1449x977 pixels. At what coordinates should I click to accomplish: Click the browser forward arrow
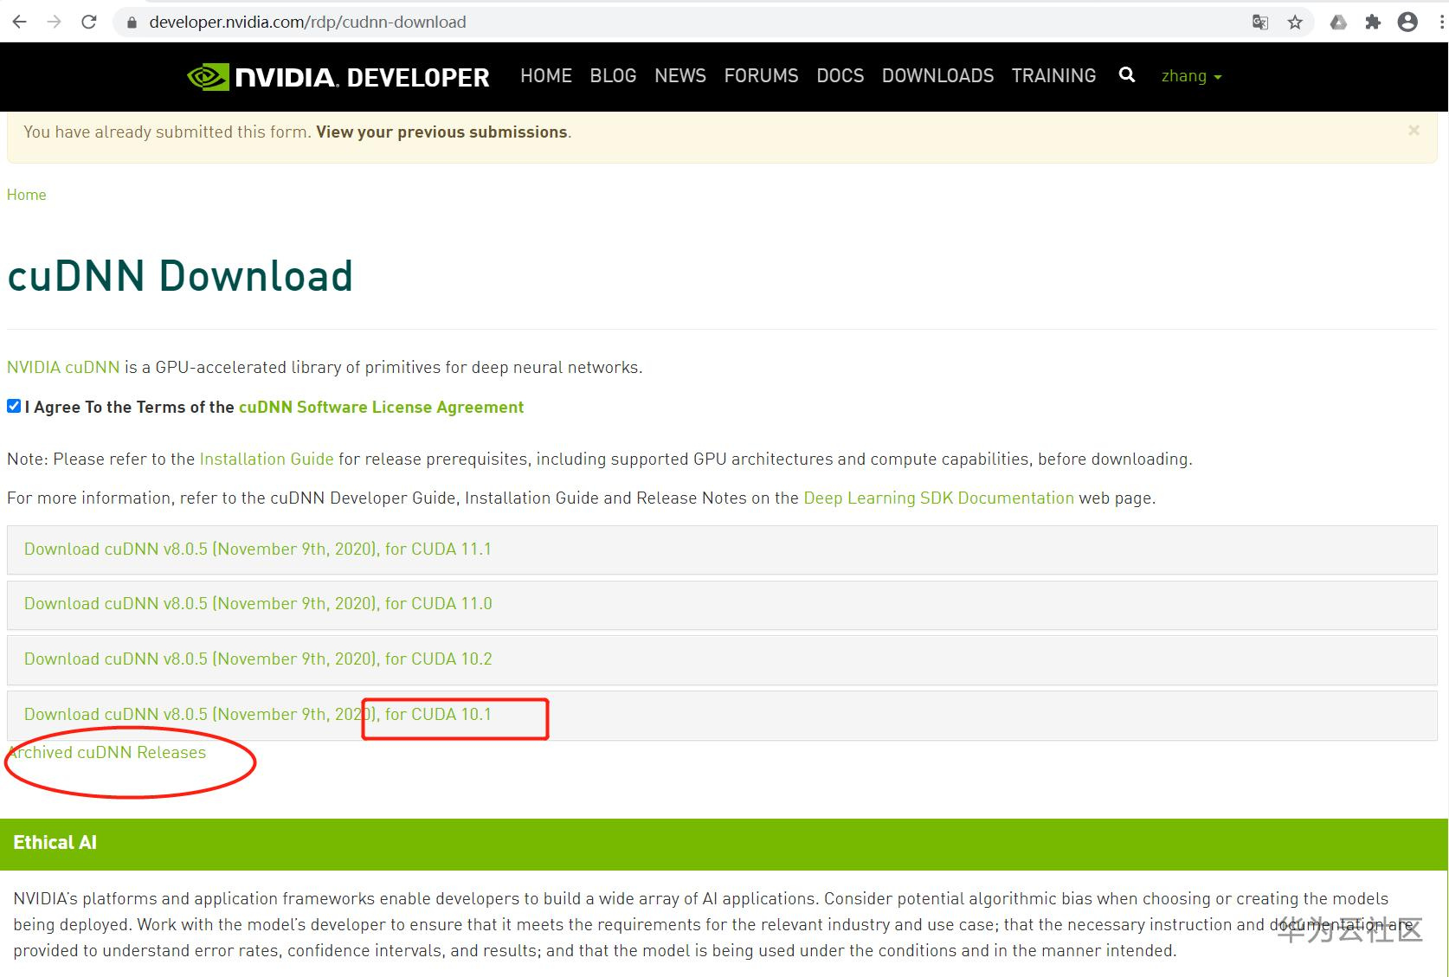55,22
